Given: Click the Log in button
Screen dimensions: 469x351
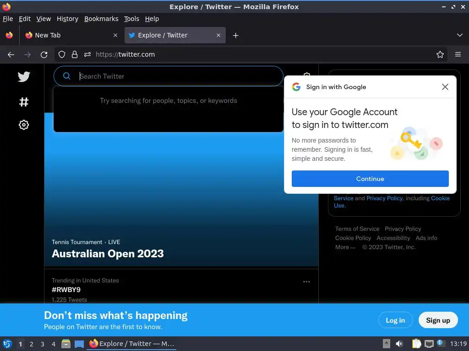Looking at the screenshot, I should click(395, 320).
